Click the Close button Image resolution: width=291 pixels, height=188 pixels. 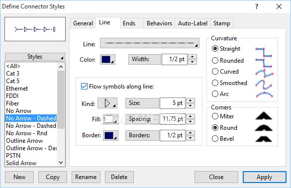tap(216, 177)
